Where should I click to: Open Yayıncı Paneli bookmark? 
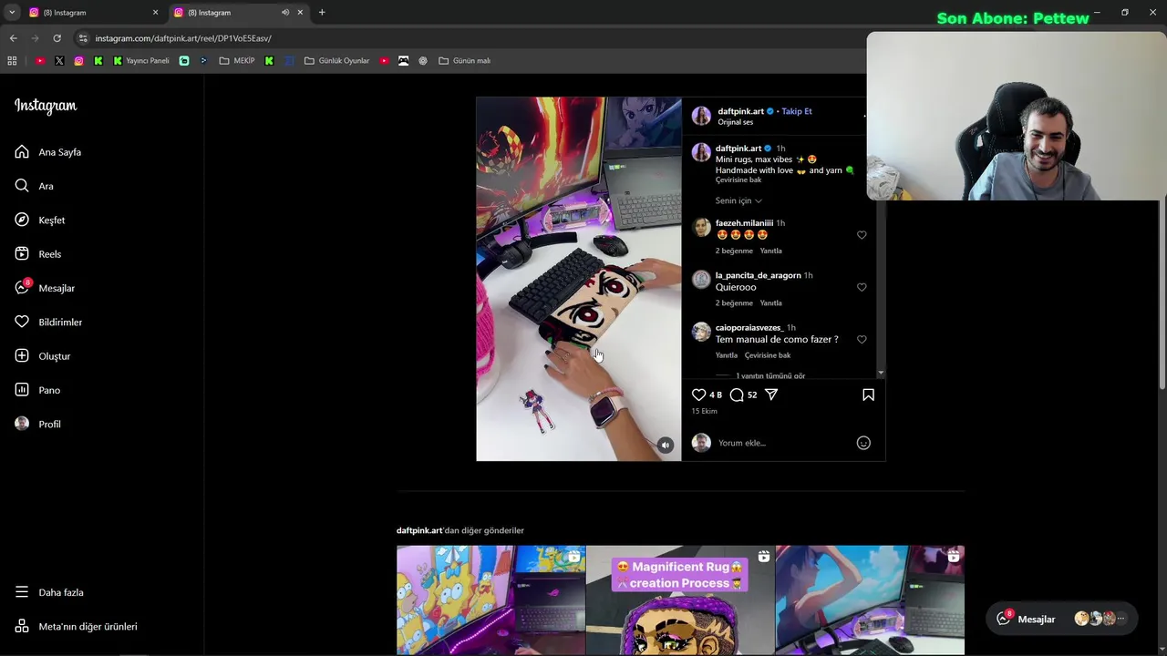pos(141,61)
